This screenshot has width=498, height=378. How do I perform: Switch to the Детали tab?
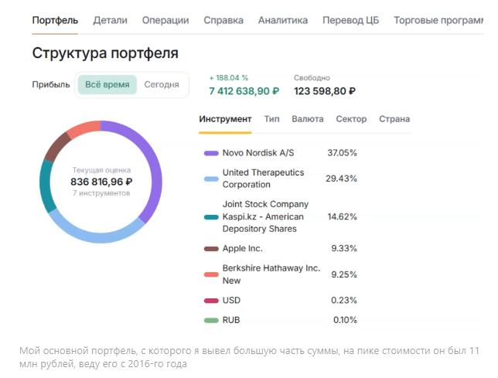(111, 20)
